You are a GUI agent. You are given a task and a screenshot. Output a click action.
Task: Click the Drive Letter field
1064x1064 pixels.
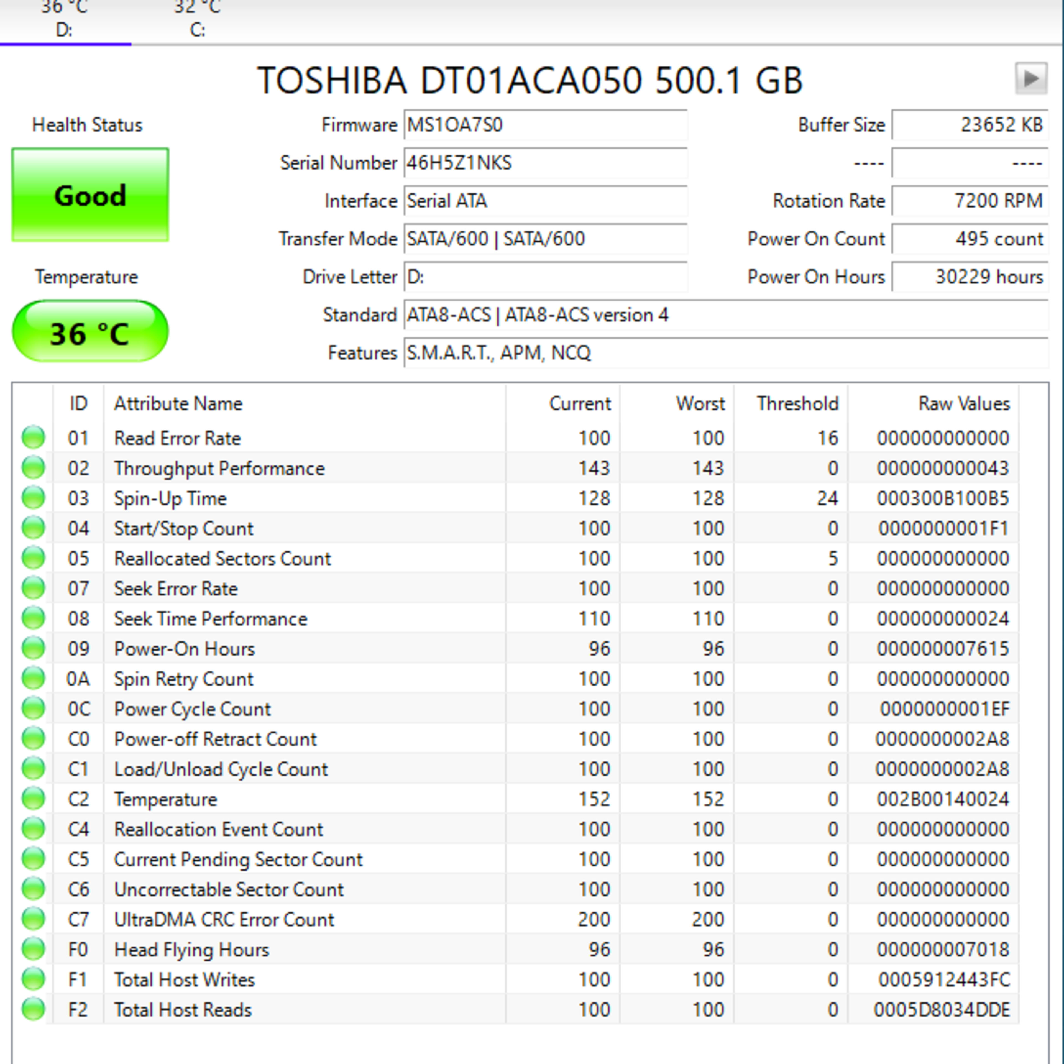pos(545,277)
